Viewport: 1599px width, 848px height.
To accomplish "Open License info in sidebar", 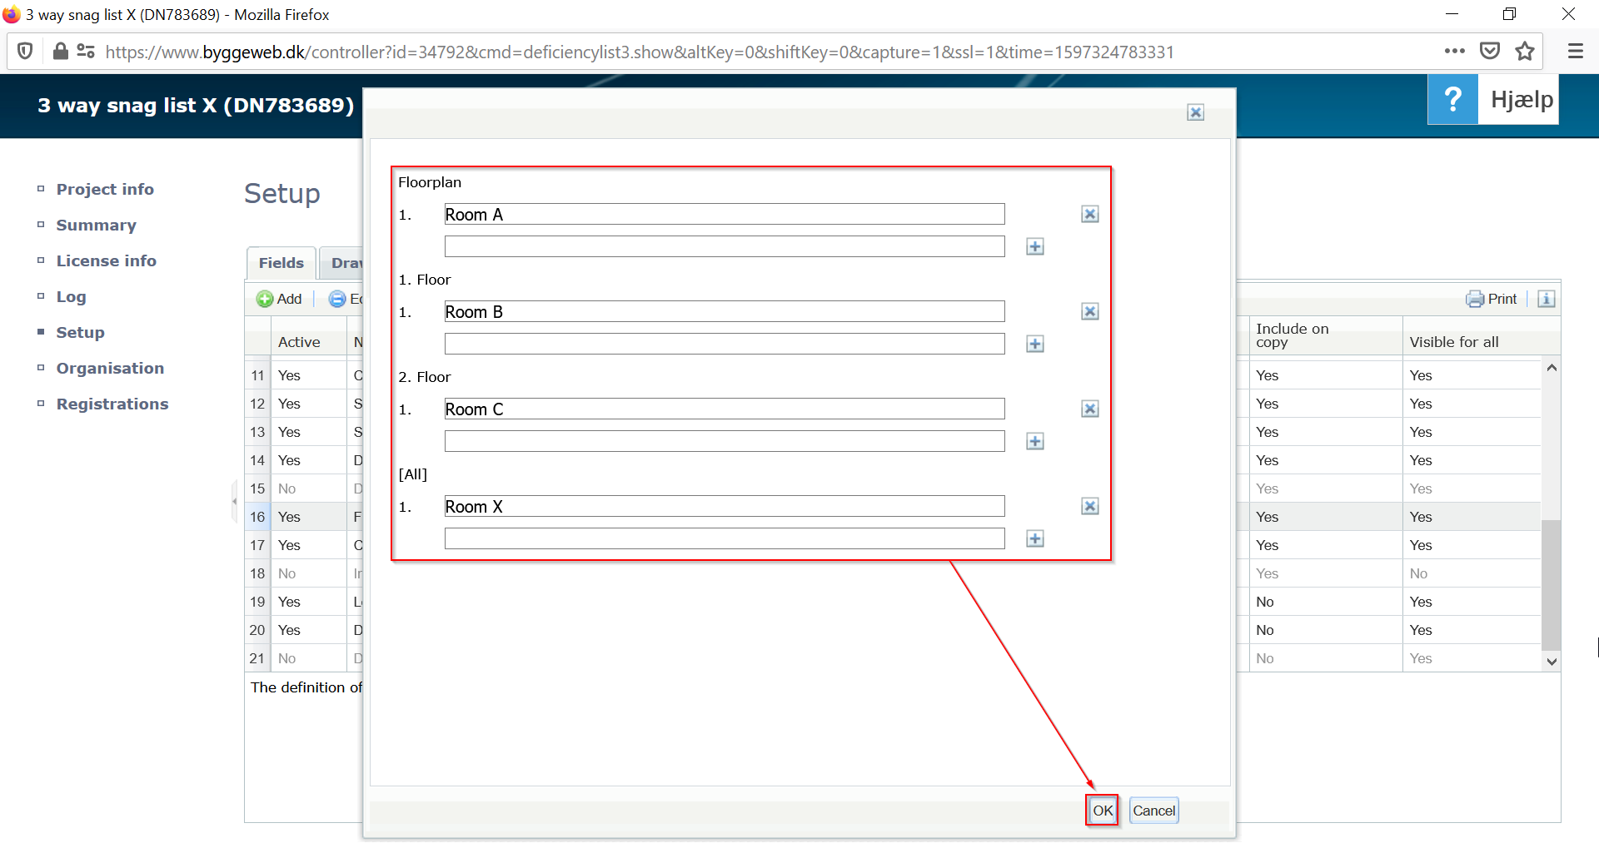I will (x=106, y=260).
